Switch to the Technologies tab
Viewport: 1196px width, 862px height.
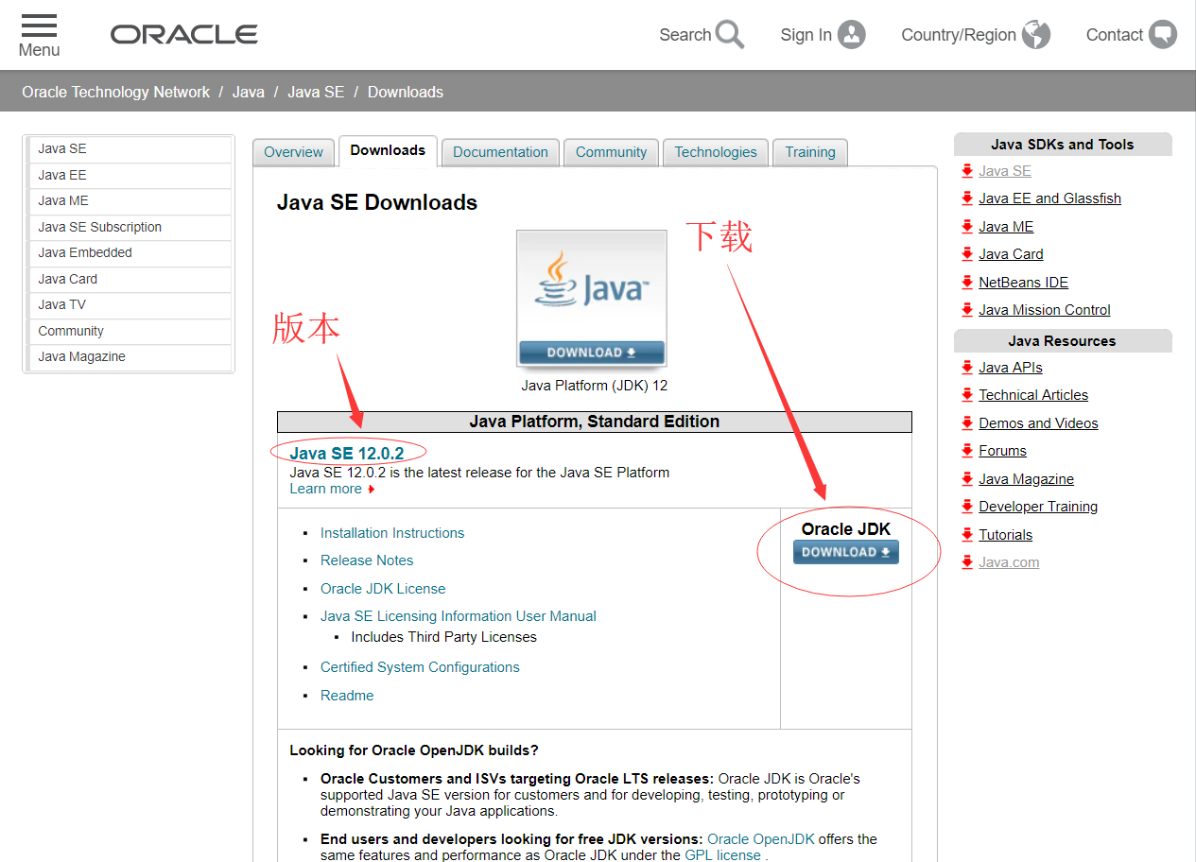click(716, 152)
